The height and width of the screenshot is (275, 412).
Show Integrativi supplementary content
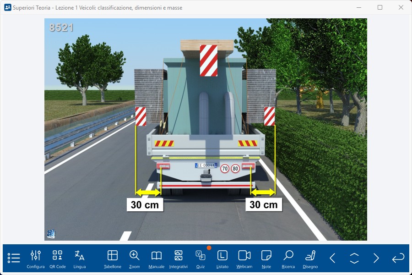click(179, 259)
